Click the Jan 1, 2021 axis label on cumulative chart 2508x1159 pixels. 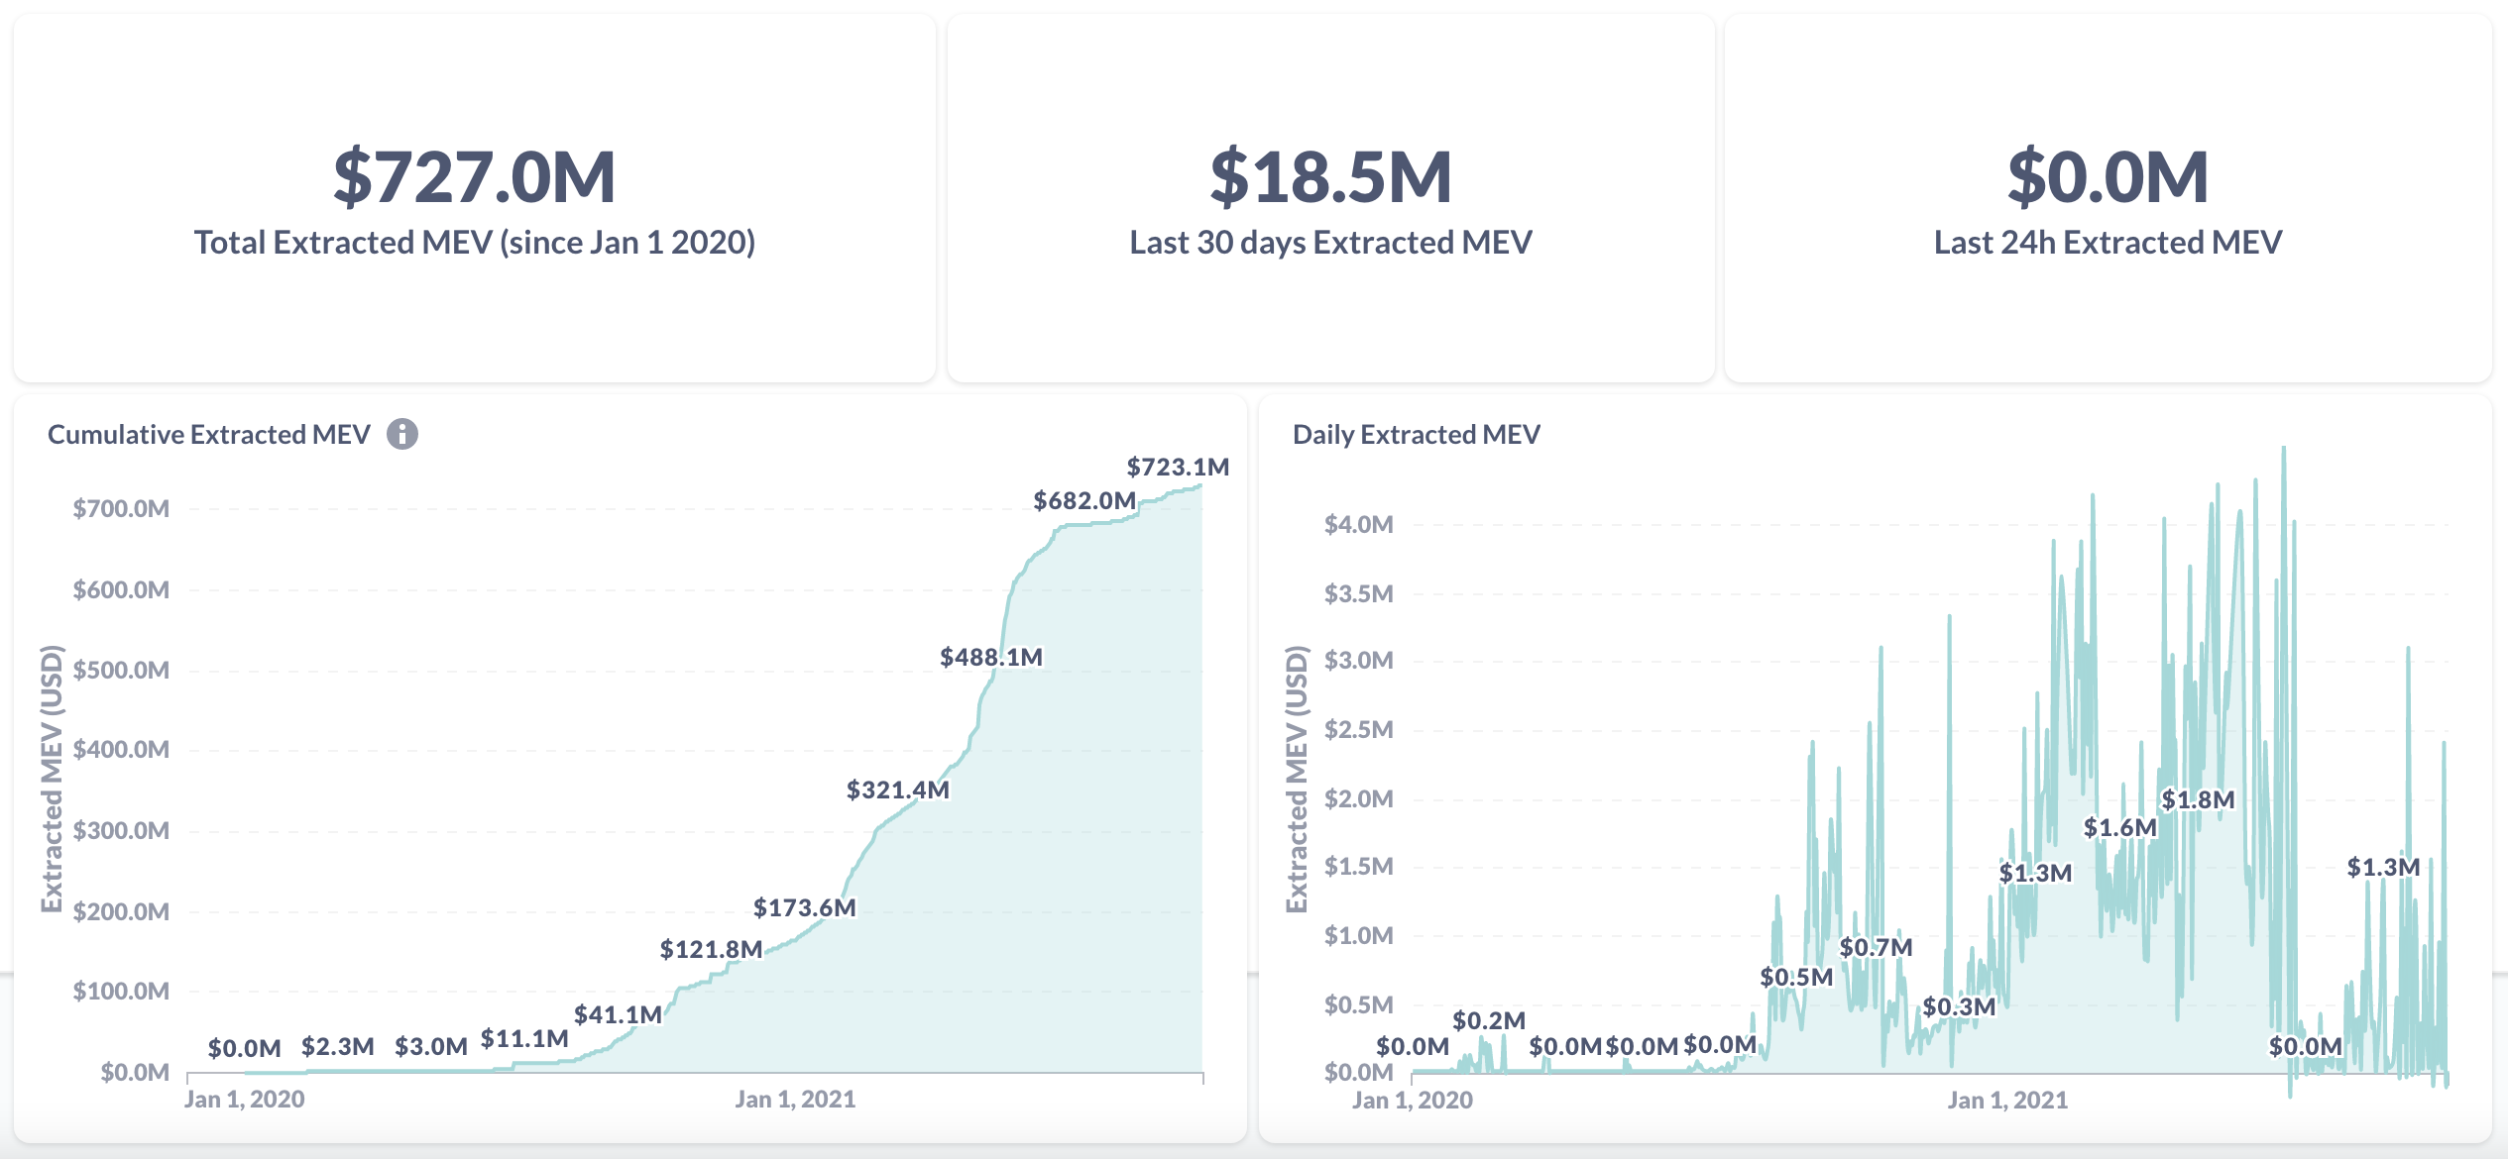point(798,1099)
